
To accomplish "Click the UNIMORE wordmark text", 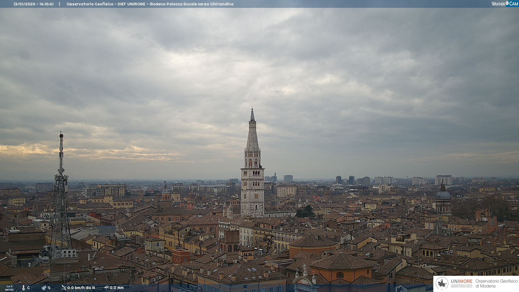I will coord(461,281).
